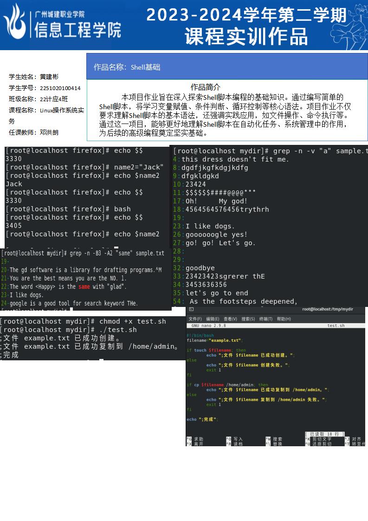Open the 终端(T) menu
The width and height of the screenshot is (368, 521).
266,319
